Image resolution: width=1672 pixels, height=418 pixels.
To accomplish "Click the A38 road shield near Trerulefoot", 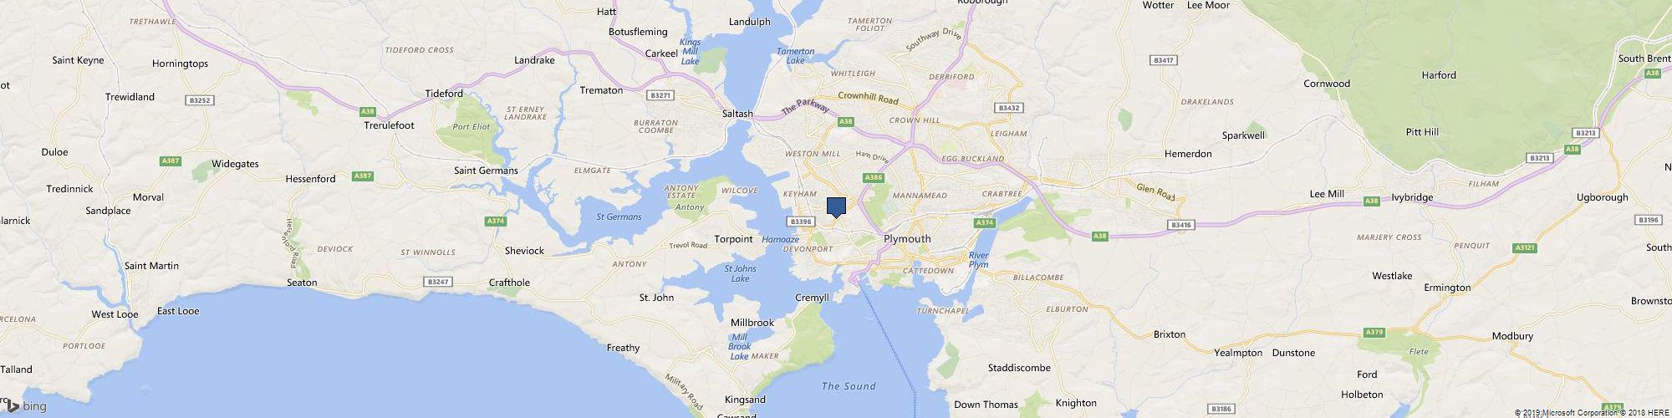I will coord(368,111).
